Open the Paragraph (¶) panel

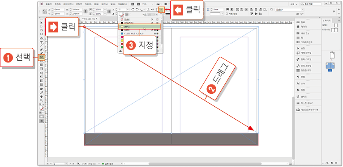tap(300, 77)
